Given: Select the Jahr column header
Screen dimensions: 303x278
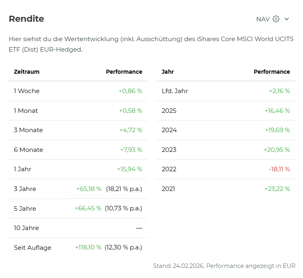Looking at the screenshot, I should [168, 72].
